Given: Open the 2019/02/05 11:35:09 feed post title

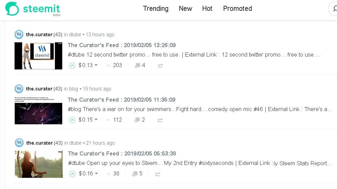Looking at the screenshot, I should (122, 100).
